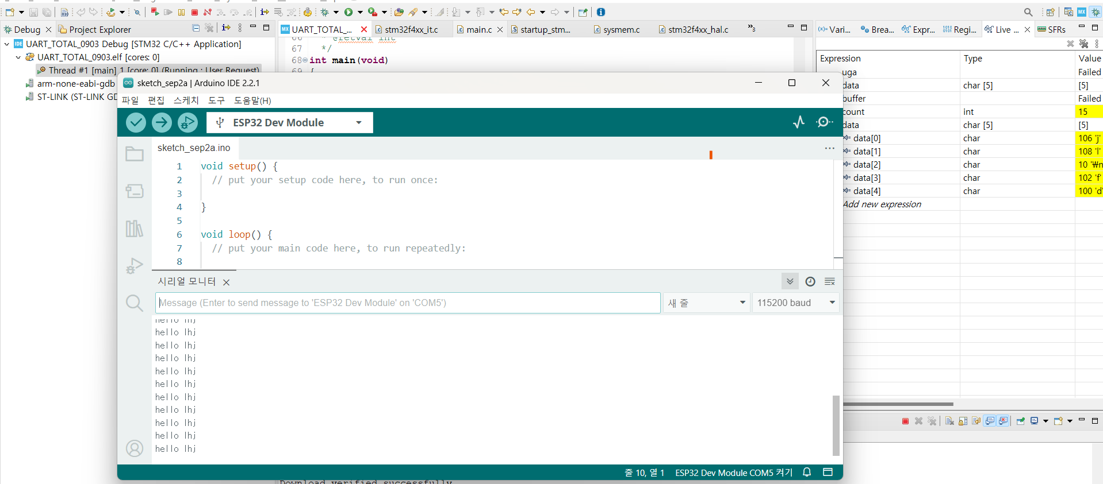Screen dimensions: 1103x484
Task: Click the Arduino Upload arrow button
Action: coord(162,122)
